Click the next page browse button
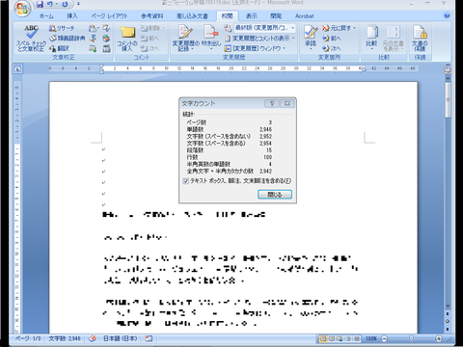This screenshot has height=347, width=463. (448, 329)
